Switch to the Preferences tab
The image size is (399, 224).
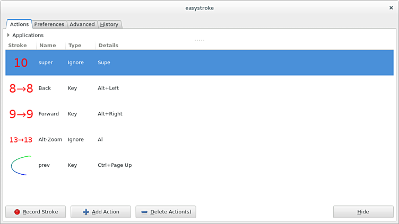coord(49,24)
